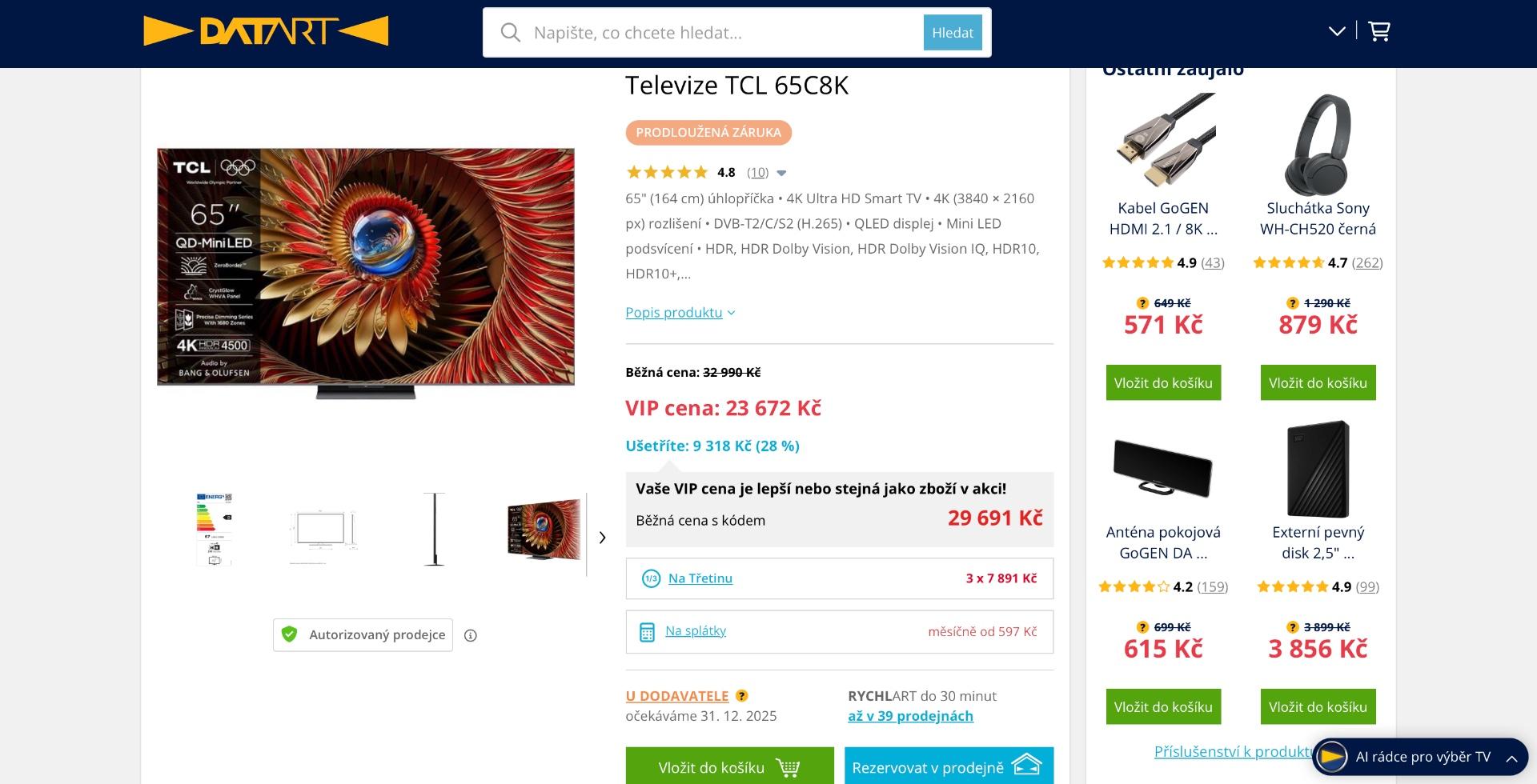1537x784 pixels.
Task: Expand the Popis produktu description
Action: (680, 313)
